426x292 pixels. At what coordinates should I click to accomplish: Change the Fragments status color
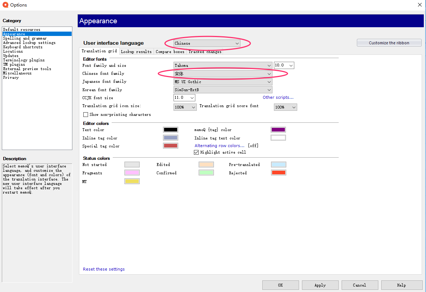132,173
